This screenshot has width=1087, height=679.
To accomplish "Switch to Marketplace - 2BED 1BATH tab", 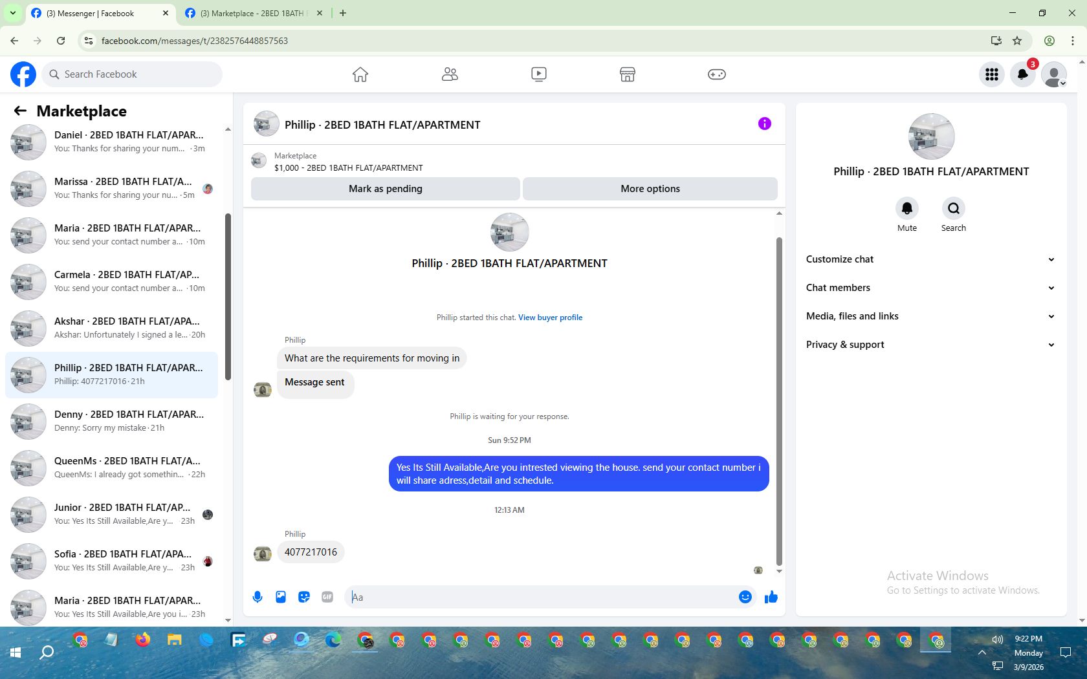I will coord(254,14).
